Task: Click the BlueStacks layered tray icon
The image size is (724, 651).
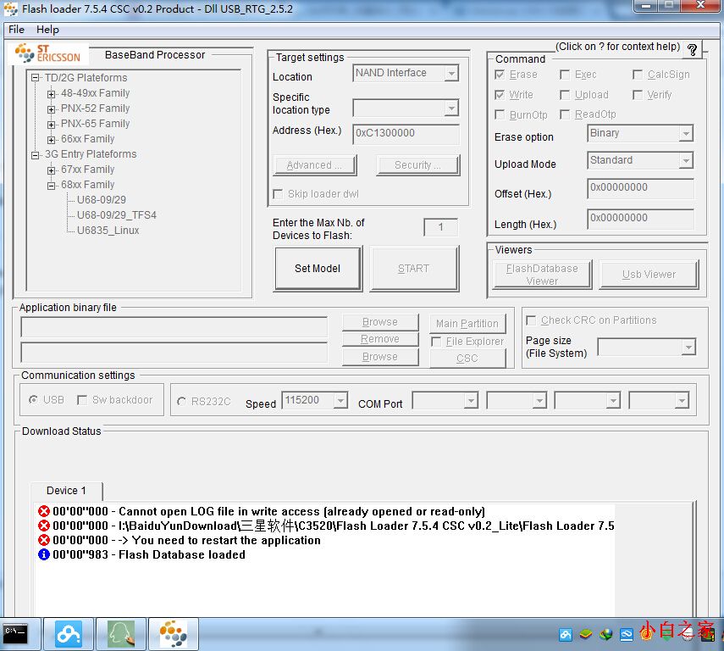Action: pos(585,635)
